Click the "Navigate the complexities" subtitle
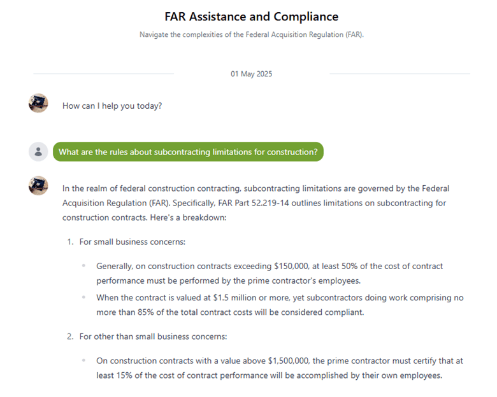497x397 pixels. tap(251, 34)
